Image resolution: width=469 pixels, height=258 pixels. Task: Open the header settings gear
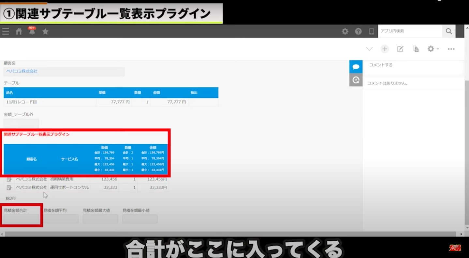(345, 31)
